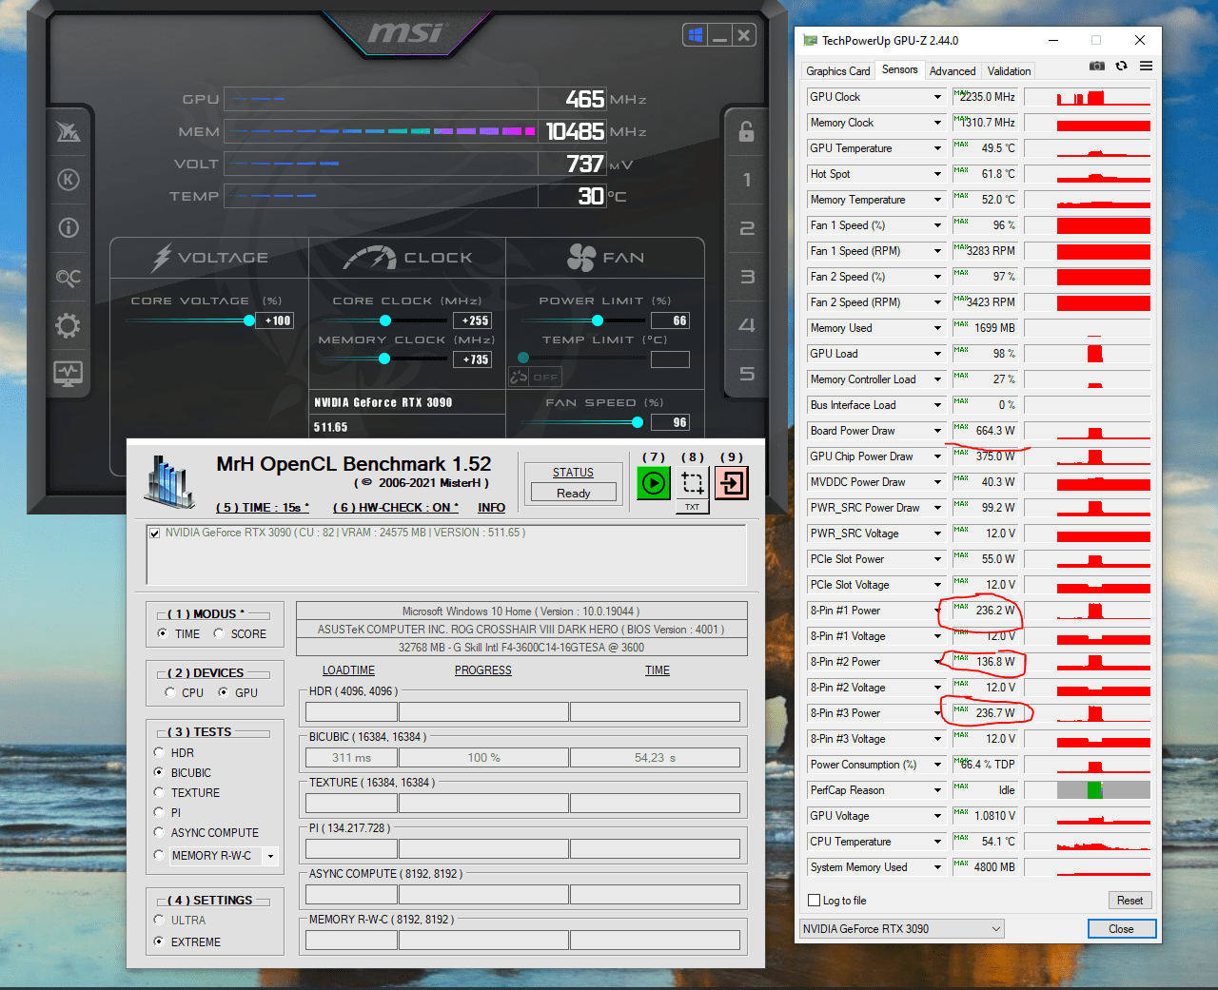The image size is (1218, 990).
Task: Adjust the Core Clock slider handle
Action: tap(385, 320)
